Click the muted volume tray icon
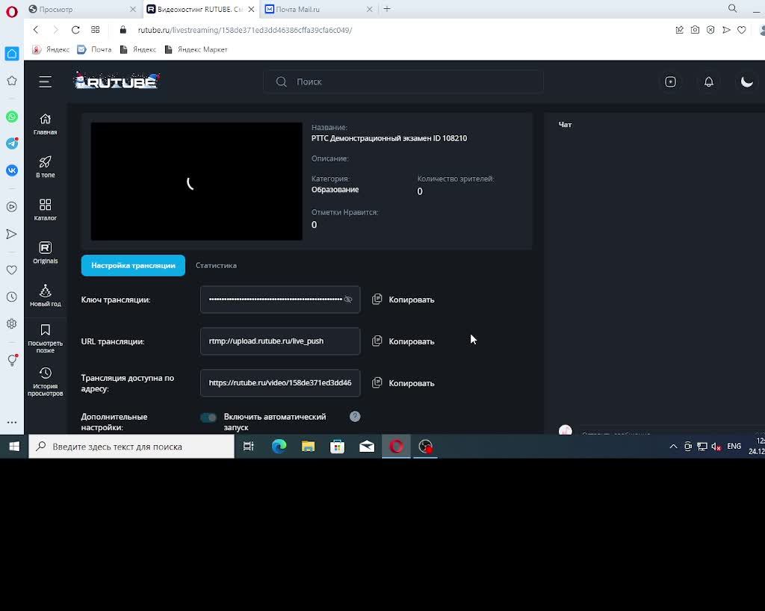 (716, 446)
